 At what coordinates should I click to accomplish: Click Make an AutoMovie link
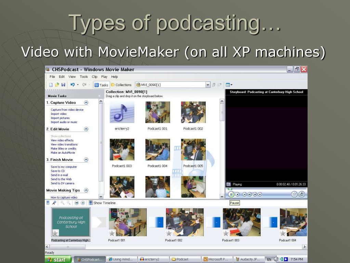63,153
